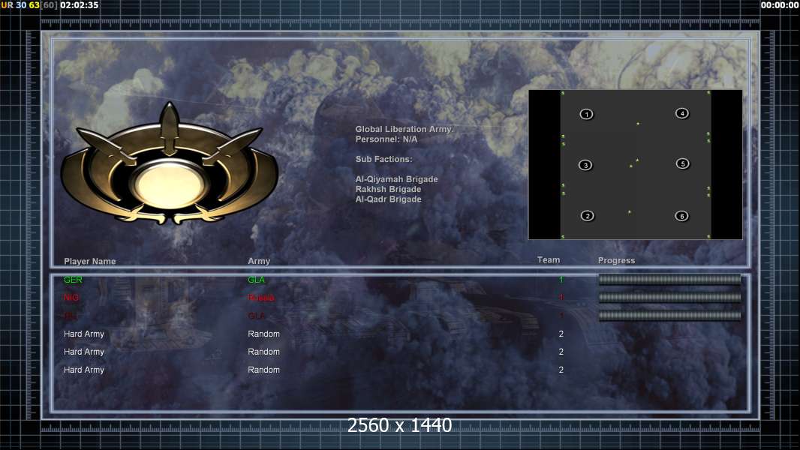Click the Russia army entry

(261, 298)
